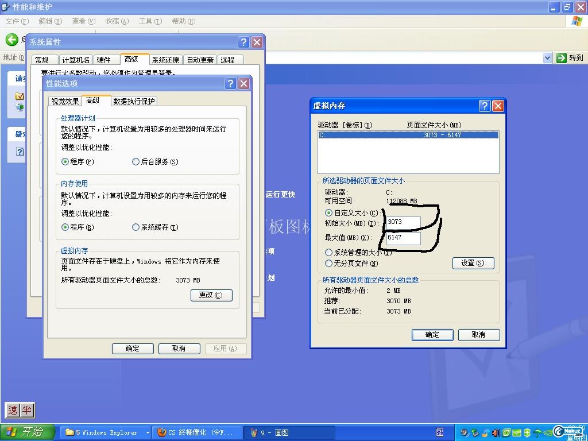The width and height of the screenshot is (588, 441).
Task: Click the speaker volume icon in the tray
Action: click(x=496, y=433)
